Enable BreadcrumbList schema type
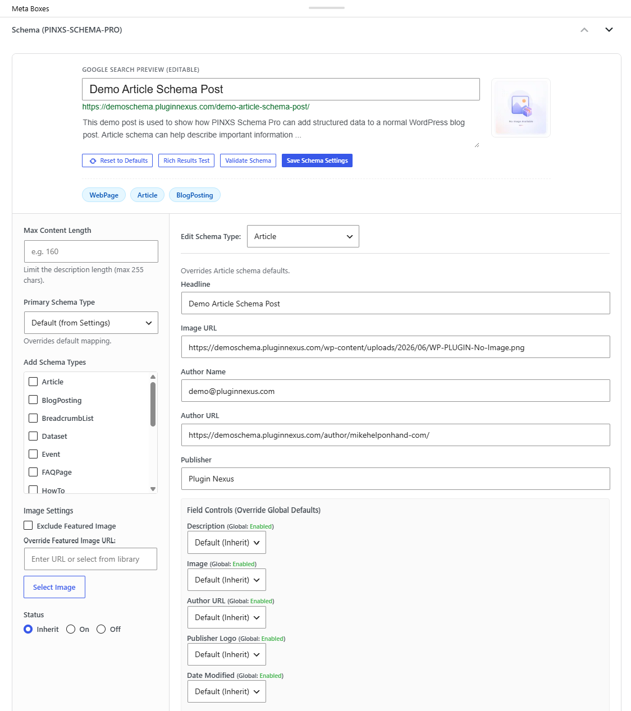This screenshot has width=631, height=711. pyautogui.click(x=33, y=418)
